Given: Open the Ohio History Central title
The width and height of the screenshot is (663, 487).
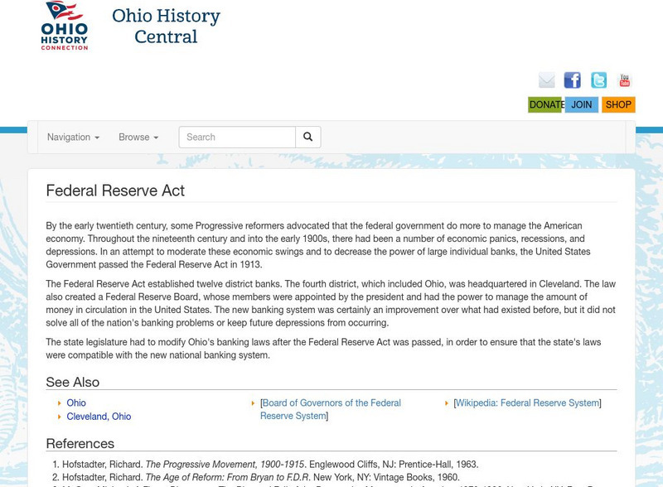Looking at the screenshot, I should coord(167,26).
